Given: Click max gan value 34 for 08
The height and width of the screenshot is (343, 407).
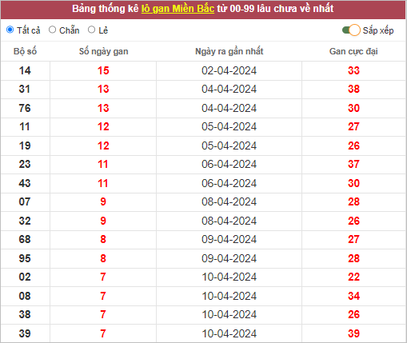Looking at the screenshot, I should pyautogui.click(x=353, y=296).
